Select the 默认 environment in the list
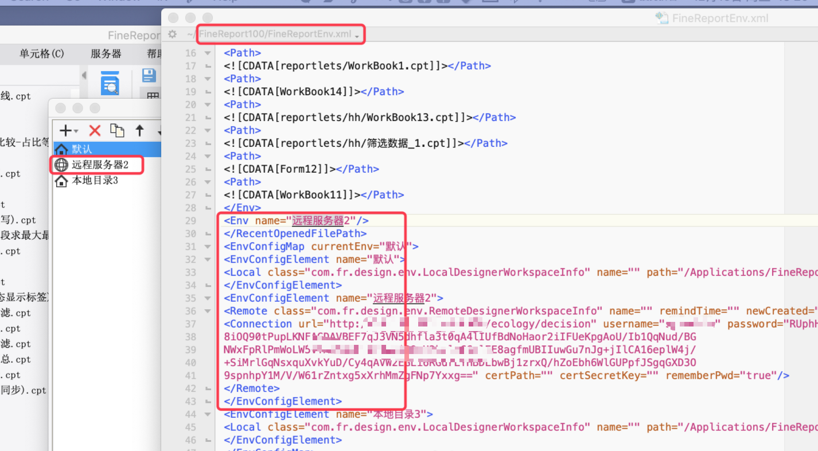The width and height of the screenshot is (818, 451). (107, 149)
